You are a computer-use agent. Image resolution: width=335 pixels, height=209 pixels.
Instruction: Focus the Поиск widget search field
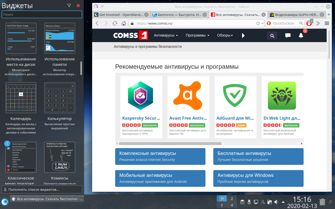point(42,14)
